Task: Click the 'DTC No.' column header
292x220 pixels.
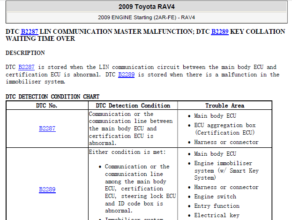Action: coord(46,106)
